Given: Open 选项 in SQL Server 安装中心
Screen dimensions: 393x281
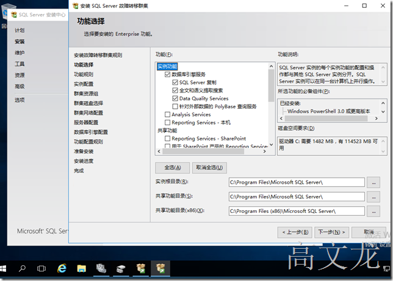Looking at the screenshot, I should (x=20, y=100).
